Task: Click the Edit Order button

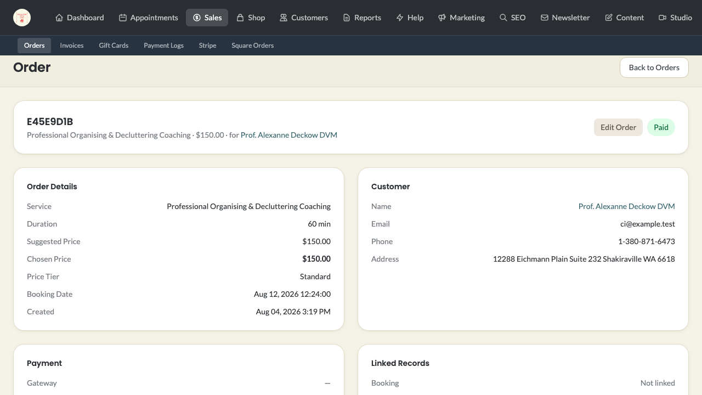Action: point(618,127)
